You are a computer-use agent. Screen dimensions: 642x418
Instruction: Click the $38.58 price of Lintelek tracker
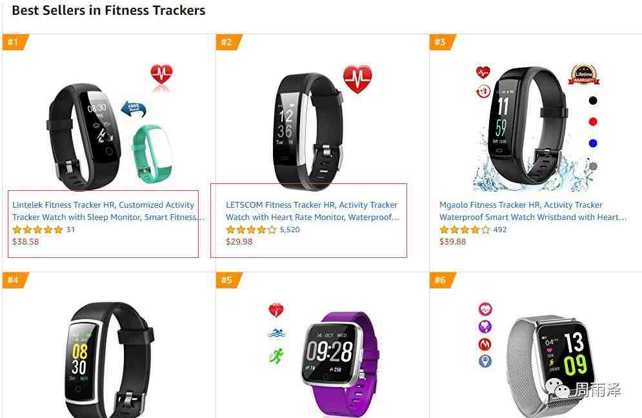coord(26,241)
